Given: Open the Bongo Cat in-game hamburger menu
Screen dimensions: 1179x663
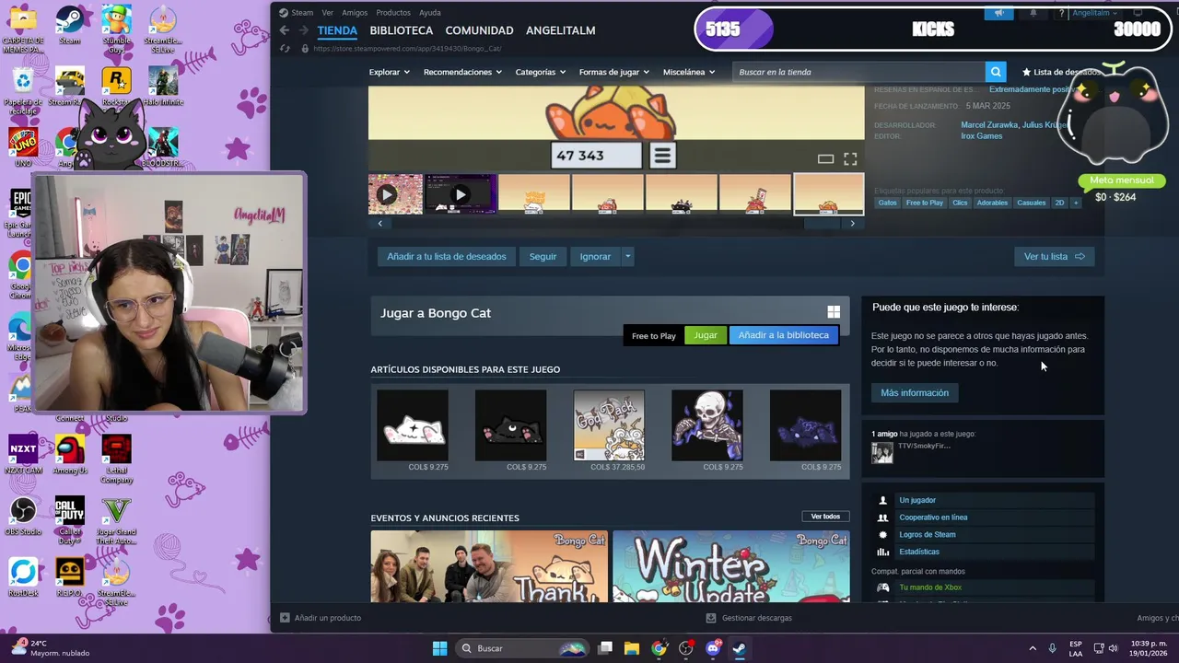Looking at the screenshot, I should 662,155.
